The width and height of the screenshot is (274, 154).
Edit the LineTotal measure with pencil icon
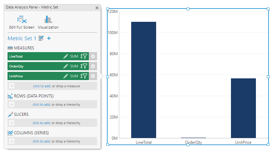(x=66, y=56)
